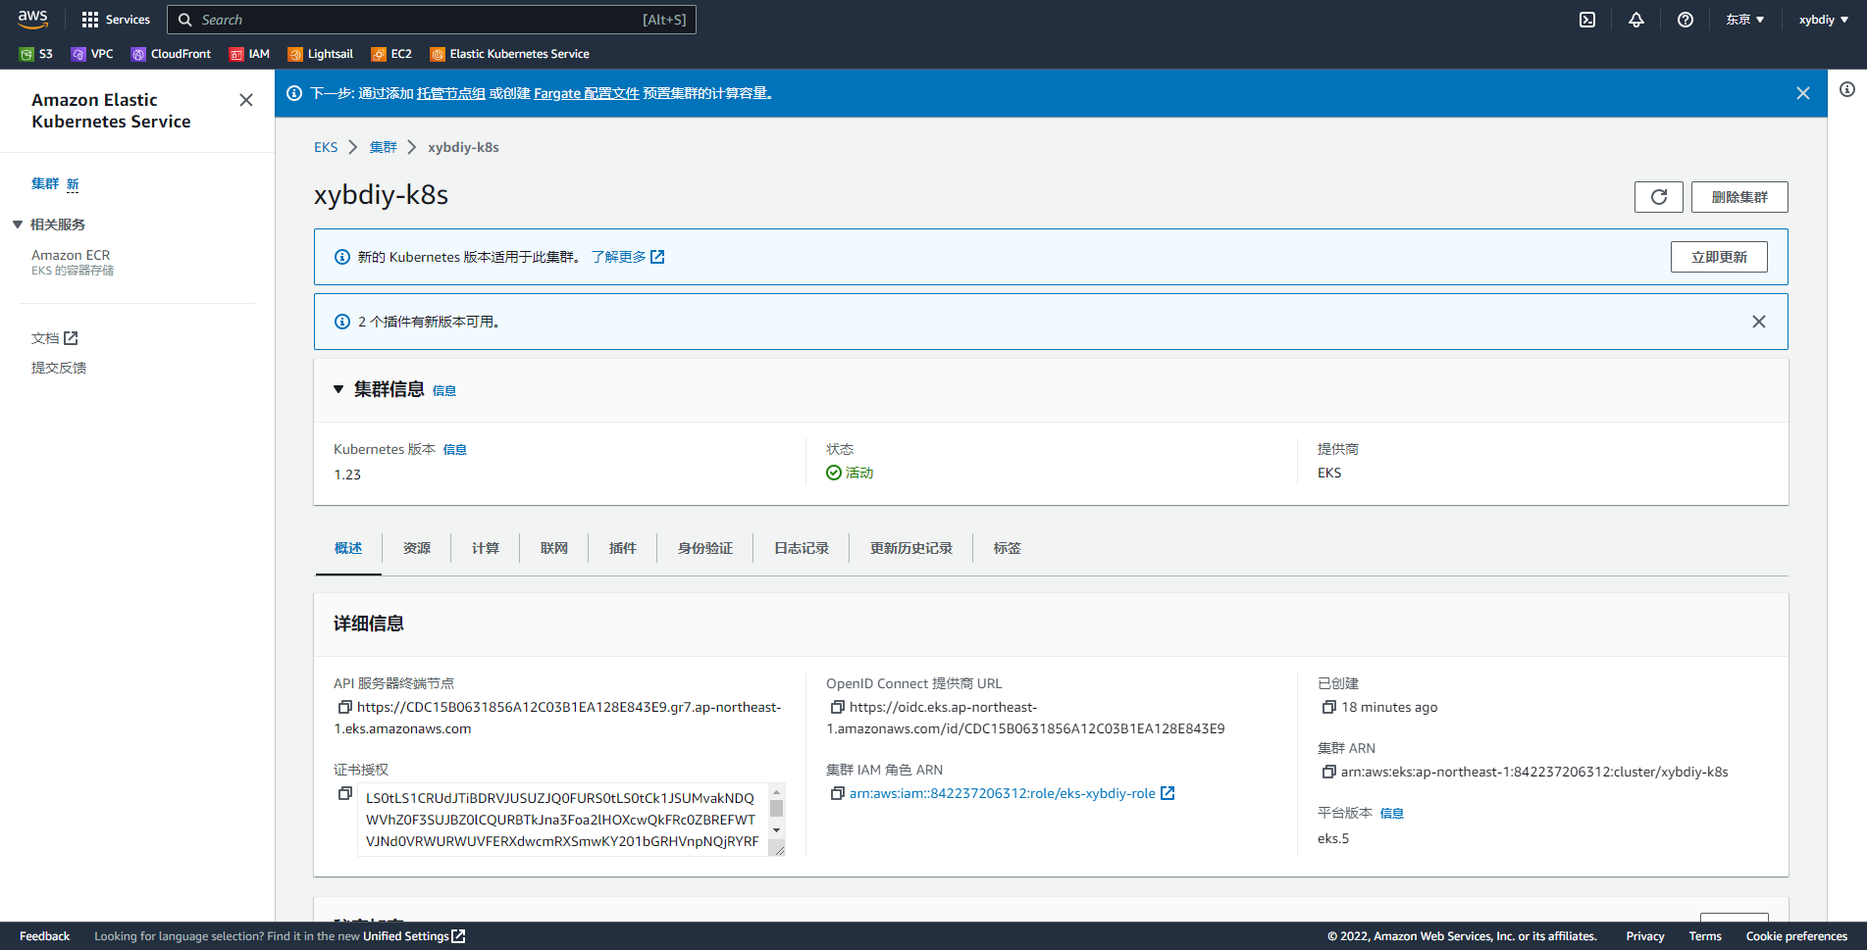Open the Elastic Kubernetes Service shortcut
This screenshot has height=950, width=1867.
click(x=510, y=54)
